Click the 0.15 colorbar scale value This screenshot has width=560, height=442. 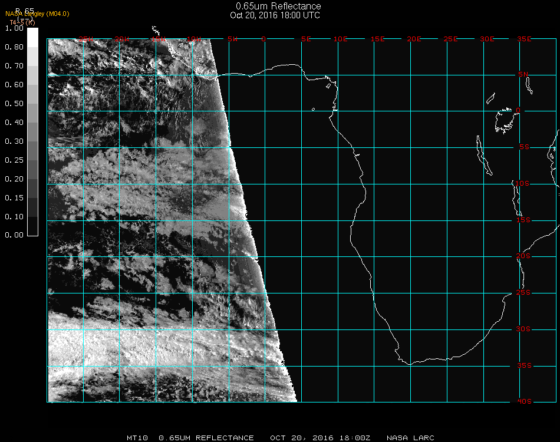point(14,198)
